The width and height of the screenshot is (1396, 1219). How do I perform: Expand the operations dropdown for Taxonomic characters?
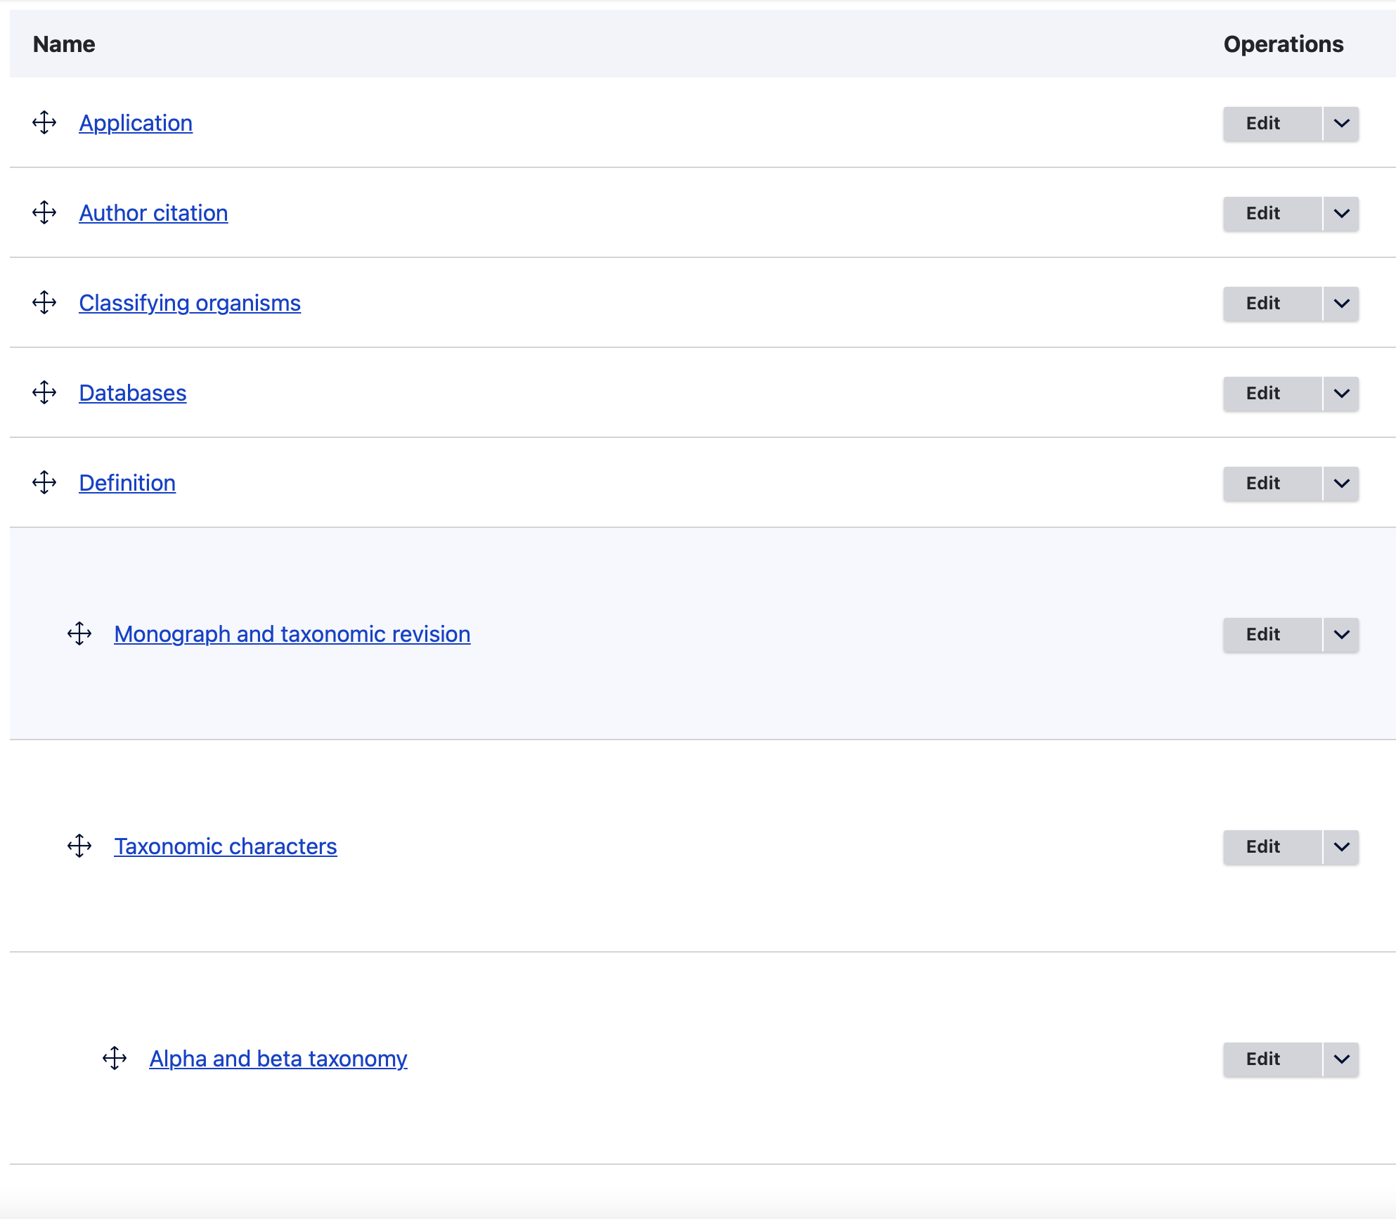click(1340, 847)
